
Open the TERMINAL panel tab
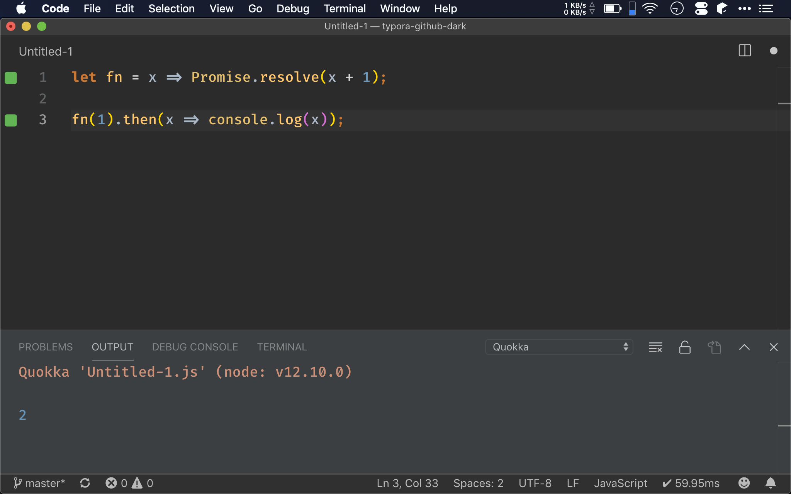[x=282, y=347]
